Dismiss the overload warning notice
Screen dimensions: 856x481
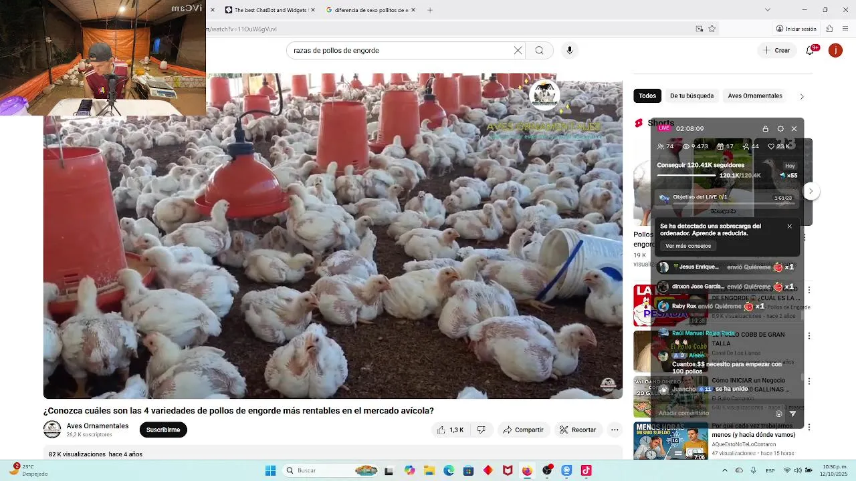pos(789,226)
